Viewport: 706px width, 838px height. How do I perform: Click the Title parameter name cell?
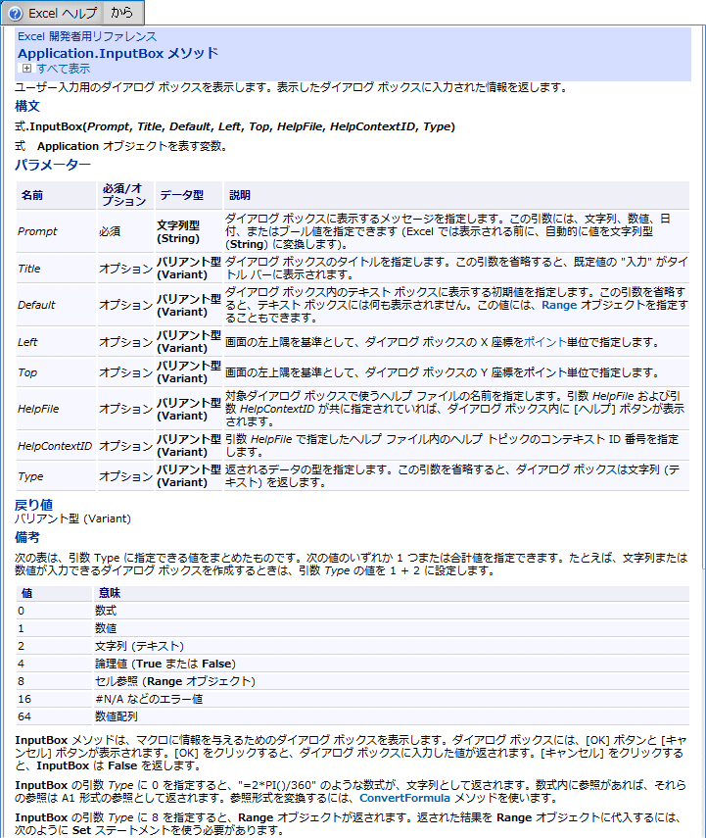[56, 269]
